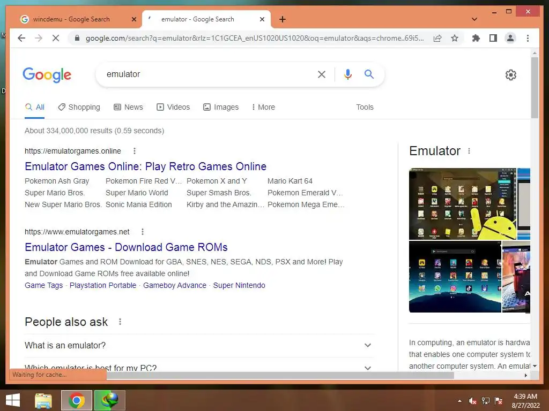Click the Action Center flag tray icon

click(x=499, y=401)
